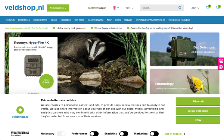Click the 9,5 rating score badge
This screenshot has width=224, height=140.
click(221, 67)
